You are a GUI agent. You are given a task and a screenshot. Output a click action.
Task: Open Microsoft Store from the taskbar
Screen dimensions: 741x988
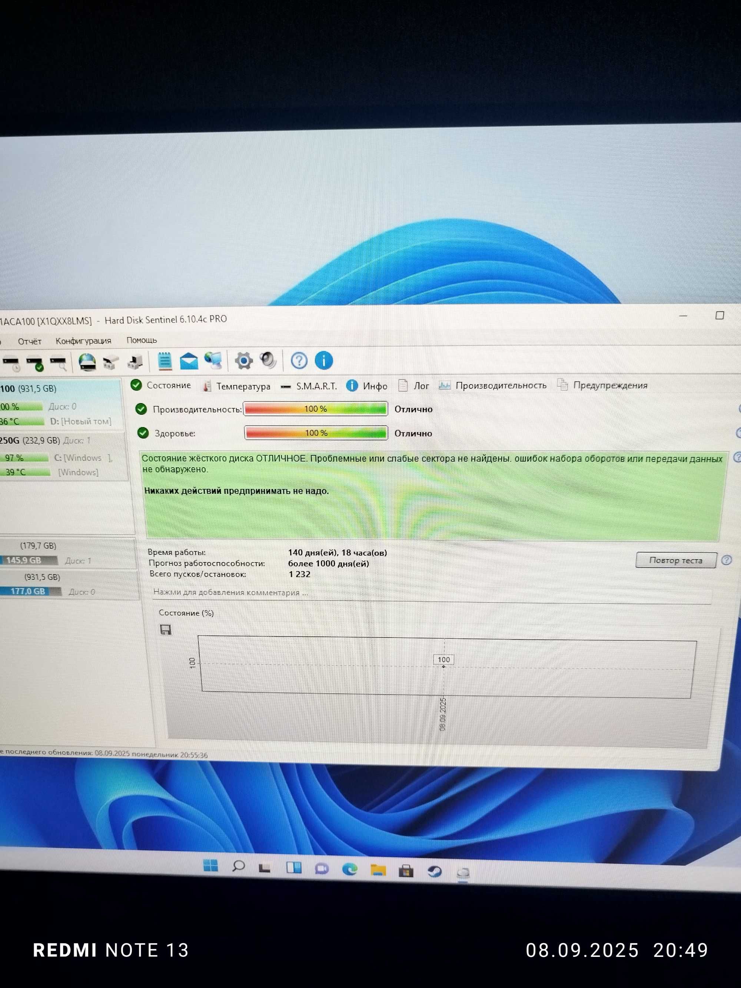(x=406, y=871)
